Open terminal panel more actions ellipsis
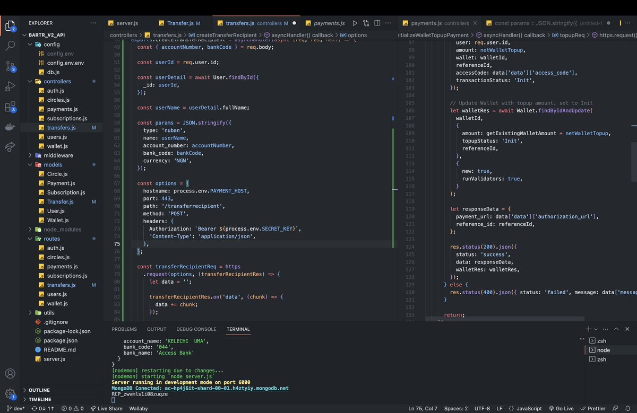Viewport: 637px width, 413px height. (x=607, y=329)
